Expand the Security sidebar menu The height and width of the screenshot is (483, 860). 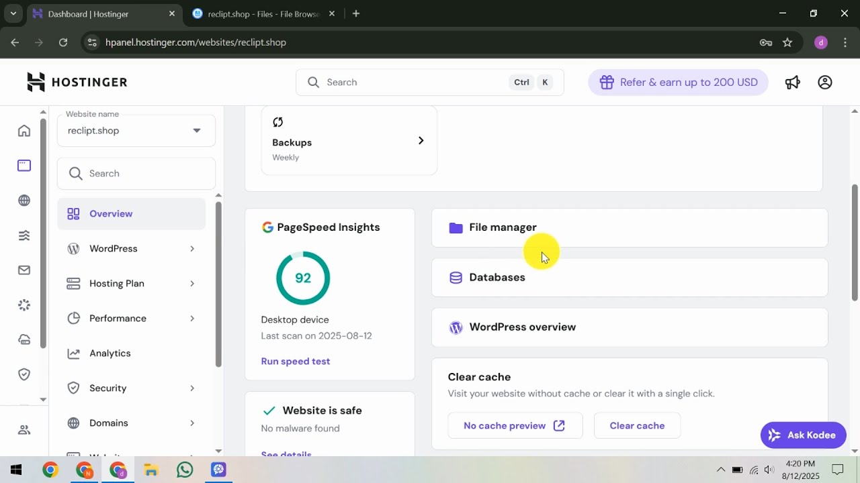click(131, 388)
